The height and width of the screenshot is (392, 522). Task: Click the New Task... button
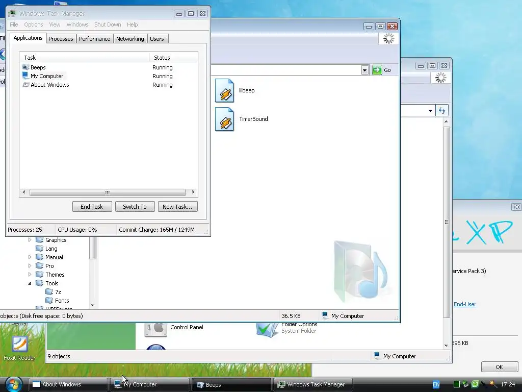pyautogui.click(x=177, y=207)
